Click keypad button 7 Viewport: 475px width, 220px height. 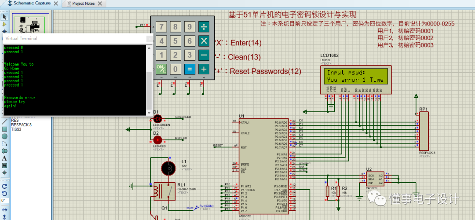[x=161, y=27]
